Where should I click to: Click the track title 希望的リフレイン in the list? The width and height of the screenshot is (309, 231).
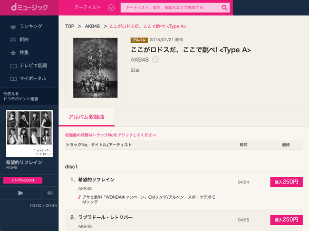tap(96, 180)
